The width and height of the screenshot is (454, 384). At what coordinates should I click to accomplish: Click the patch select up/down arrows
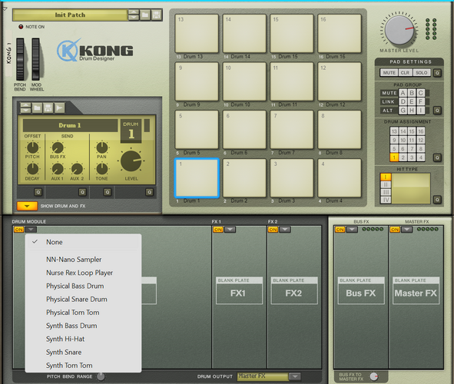134,15
